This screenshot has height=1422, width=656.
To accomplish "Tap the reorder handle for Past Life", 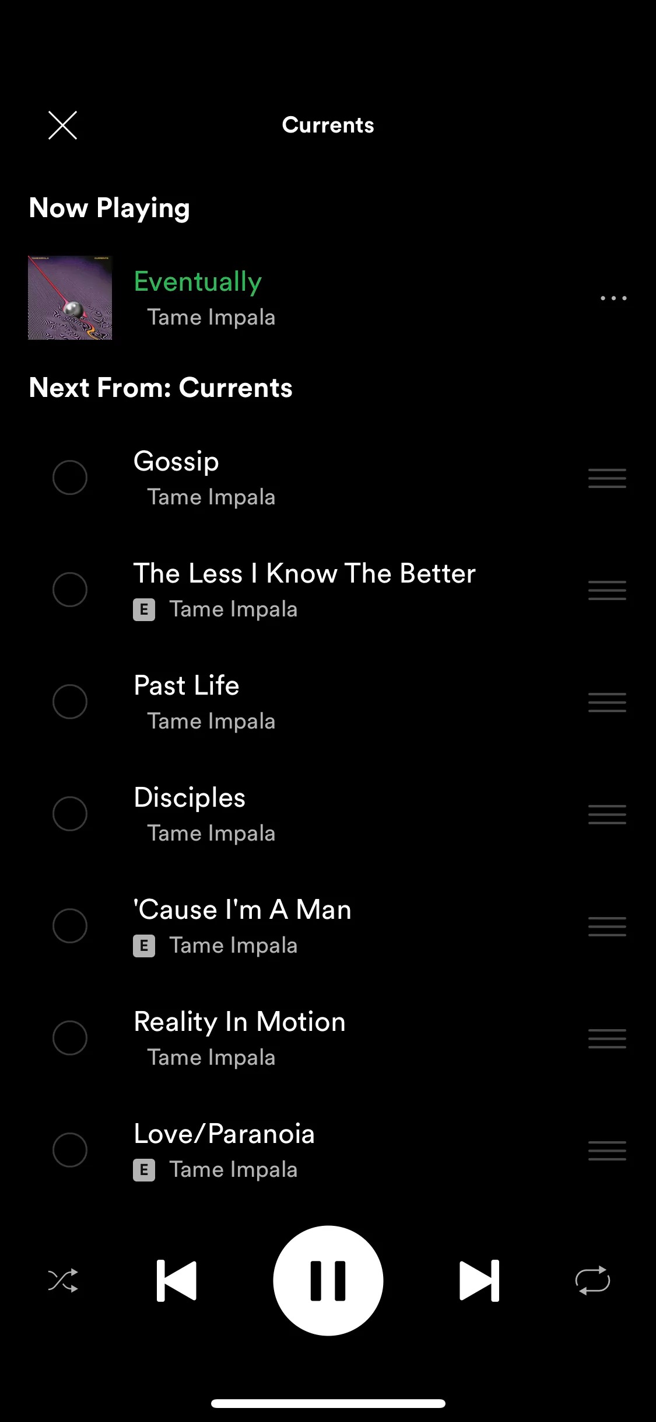I will (607, 702).
